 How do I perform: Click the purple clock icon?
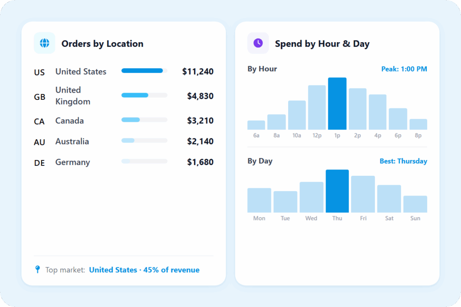[x=258, y=43]
